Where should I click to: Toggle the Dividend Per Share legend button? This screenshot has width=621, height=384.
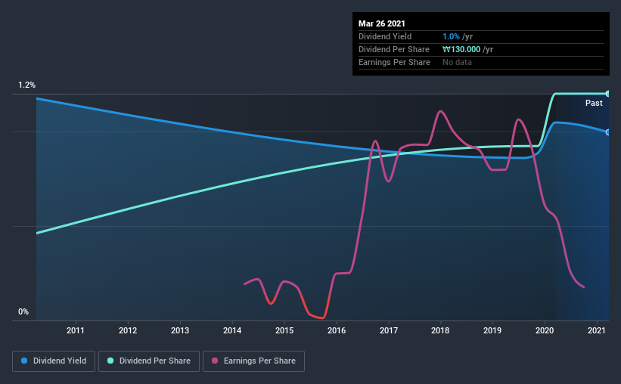[149, 361]
